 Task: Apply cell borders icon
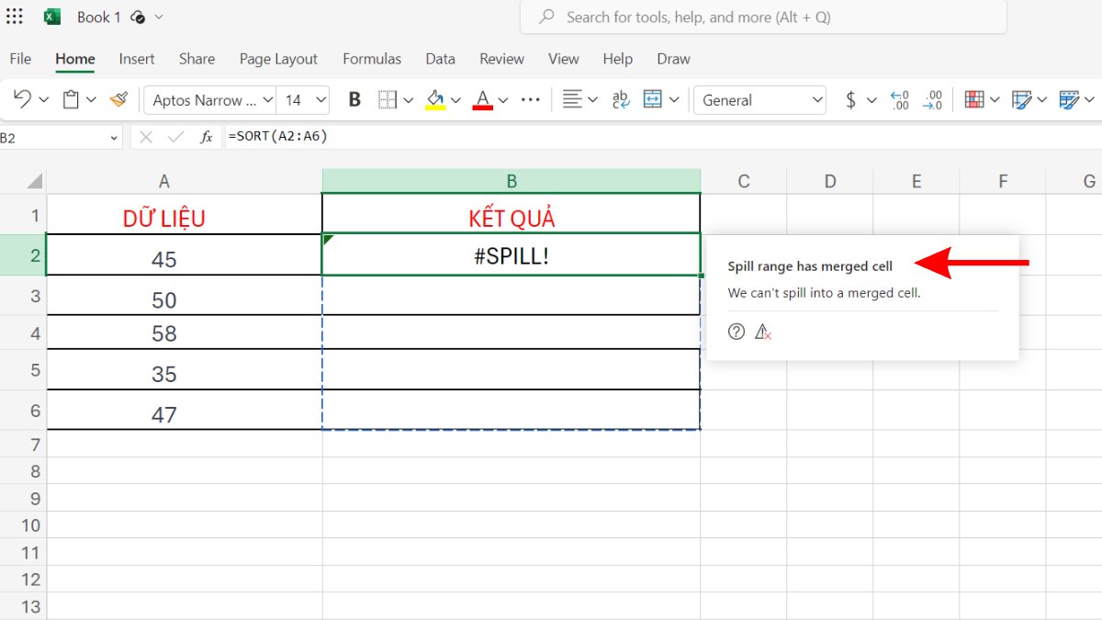point(388,100)
